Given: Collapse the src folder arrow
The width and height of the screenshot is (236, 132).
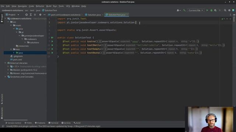Looking at the screenshot, I should tap(8, 22).
